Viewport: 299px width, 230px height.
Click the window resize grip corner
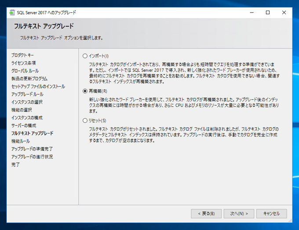pyautogui.click(x=290, y=221)
